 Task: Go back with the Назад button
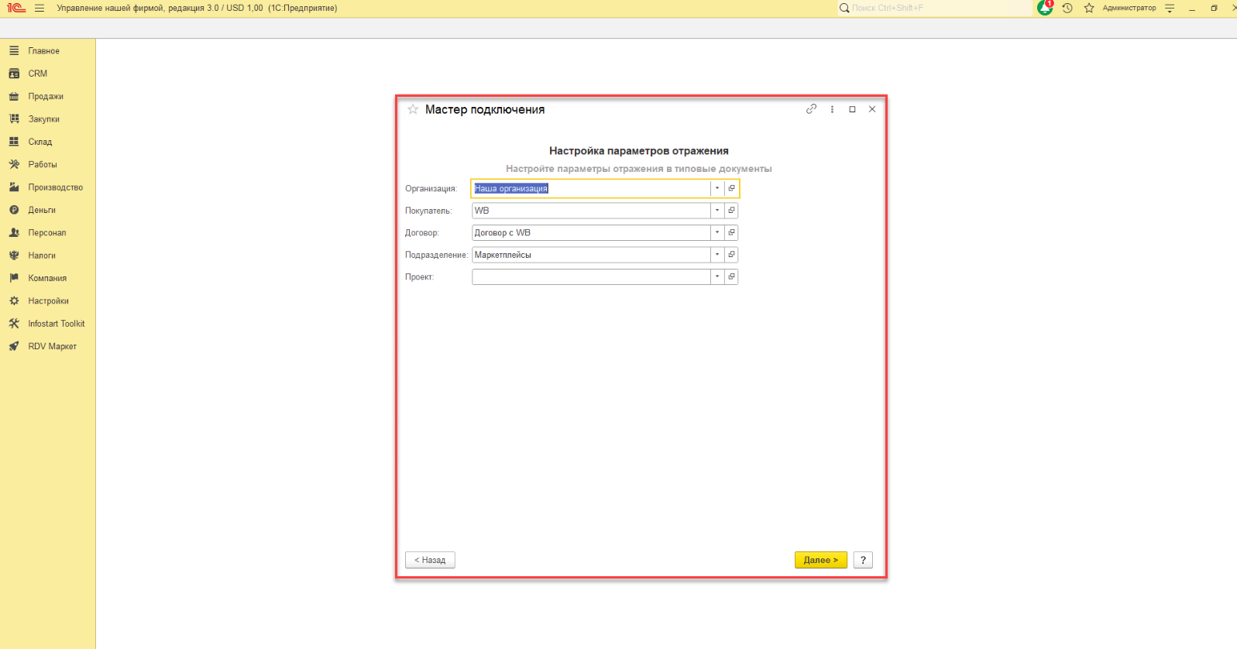pos(430,560)
